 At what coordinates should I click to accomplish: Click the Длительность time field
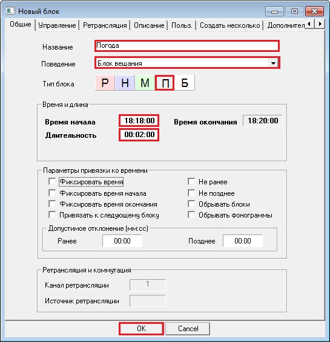click(139, 135)
